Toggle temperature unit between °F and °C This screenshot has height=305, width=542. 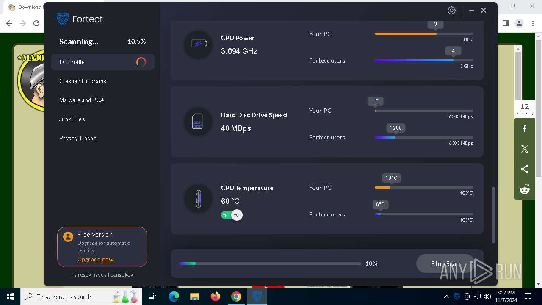(232, 215)
